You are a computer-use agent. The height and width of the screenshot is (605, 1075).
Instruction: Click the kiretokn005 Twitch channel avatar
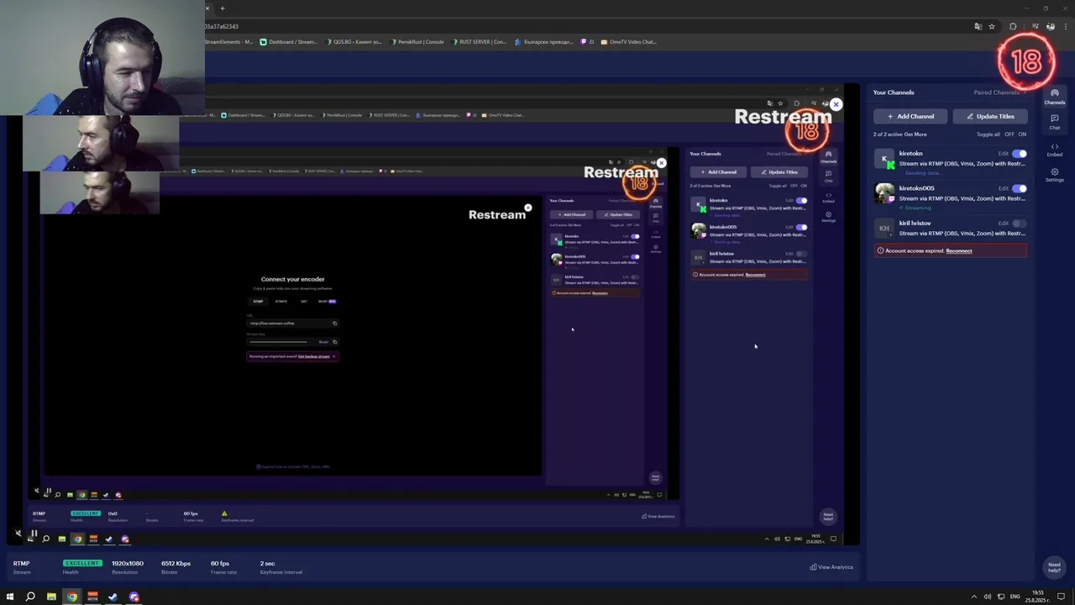(884, 193)
